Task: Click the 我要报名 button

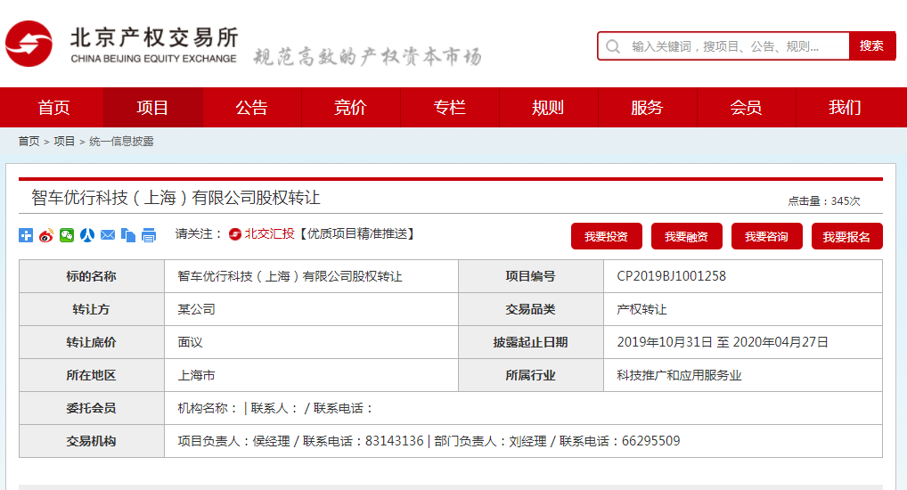Action: [846, 236]
